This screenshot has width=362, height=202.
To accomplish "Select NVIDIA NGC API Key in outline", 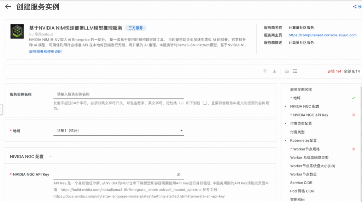I will pyautogui.click(x=310, y=115).
